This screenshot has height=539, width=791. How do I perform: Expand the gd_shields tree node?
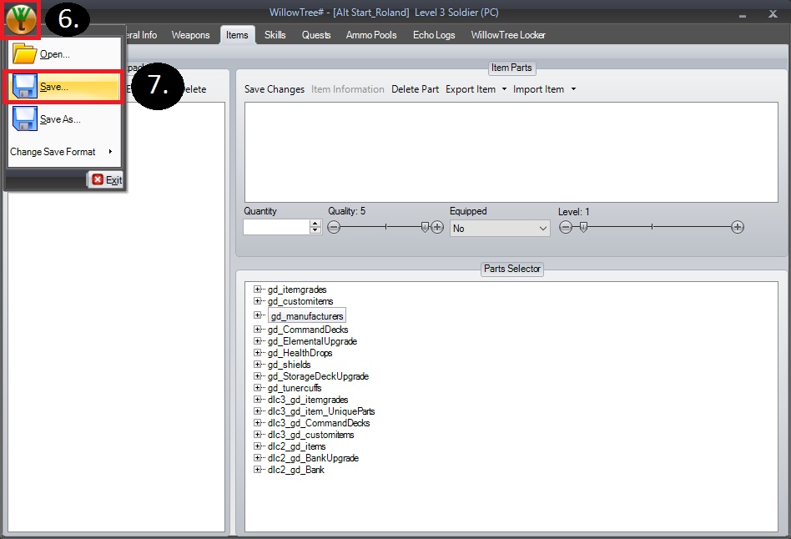point(258,365)
